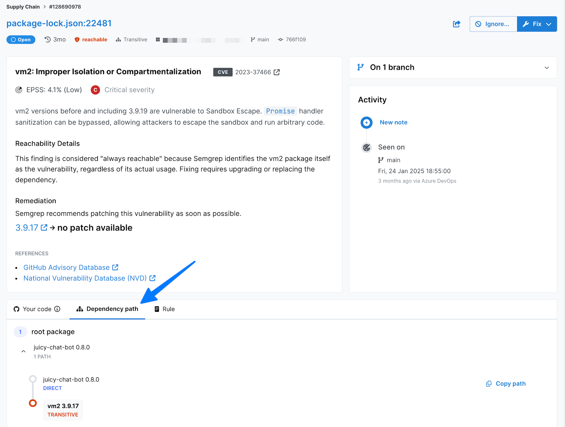Click external icon after GitHub Advisory Database
This screenshot has height=427, width=565.
[x=115, y=267]
